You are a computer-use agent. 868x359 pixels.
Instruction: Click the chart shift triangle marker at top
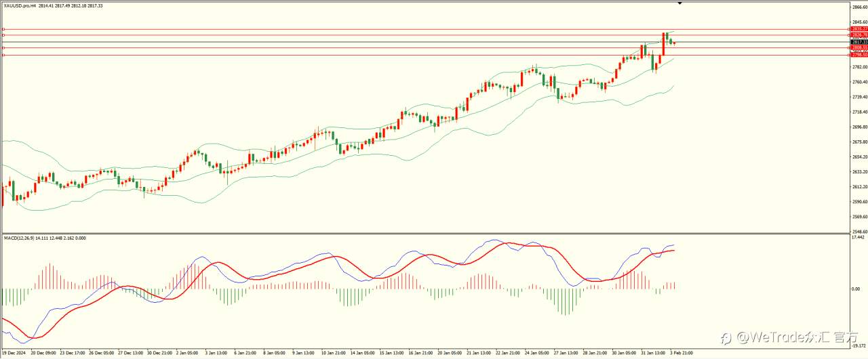(x=679, y=3)
